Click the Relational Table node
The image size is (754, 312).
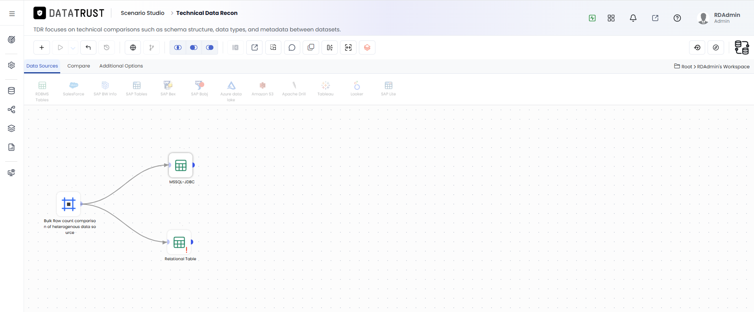point(179,242)
